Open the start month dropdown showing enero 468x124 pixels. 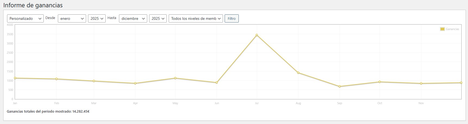pos(72,18)
